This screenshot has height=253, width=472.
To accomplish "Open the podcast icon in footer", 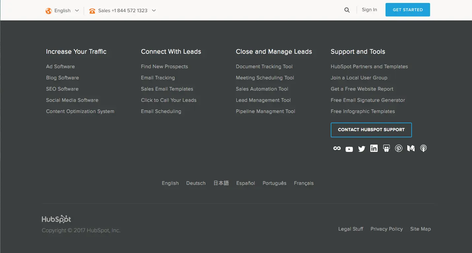I will tap(423, 149).
